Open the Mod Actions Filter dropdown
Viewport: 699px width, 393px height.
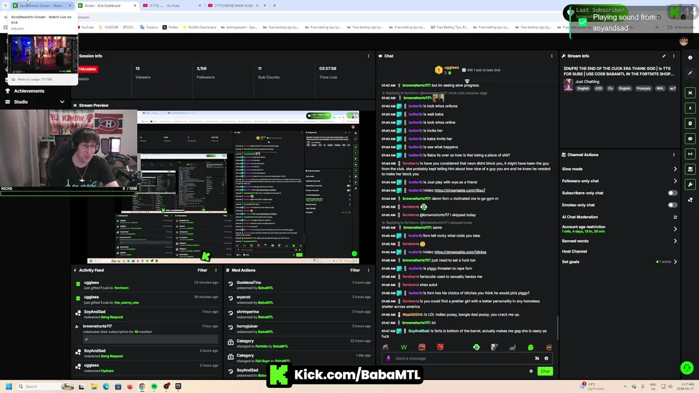[x=355, y=270]
